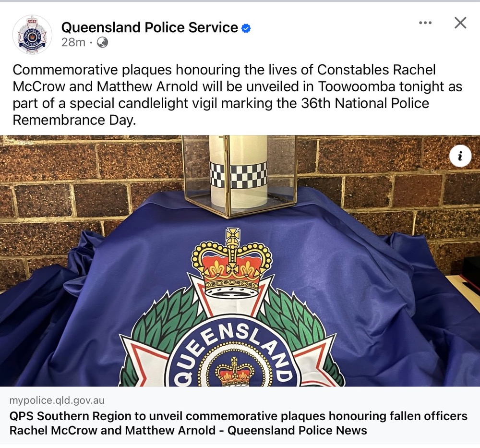Click the Queensland Police Service profile picture
The height and width of the screenshot is (448, 480).
click(32, 35)
